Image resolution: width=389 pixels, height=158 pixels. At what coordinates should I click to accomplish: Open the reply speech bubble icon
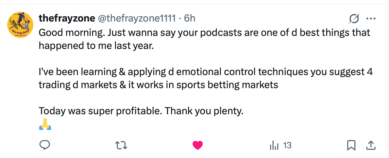pos(44,145)
